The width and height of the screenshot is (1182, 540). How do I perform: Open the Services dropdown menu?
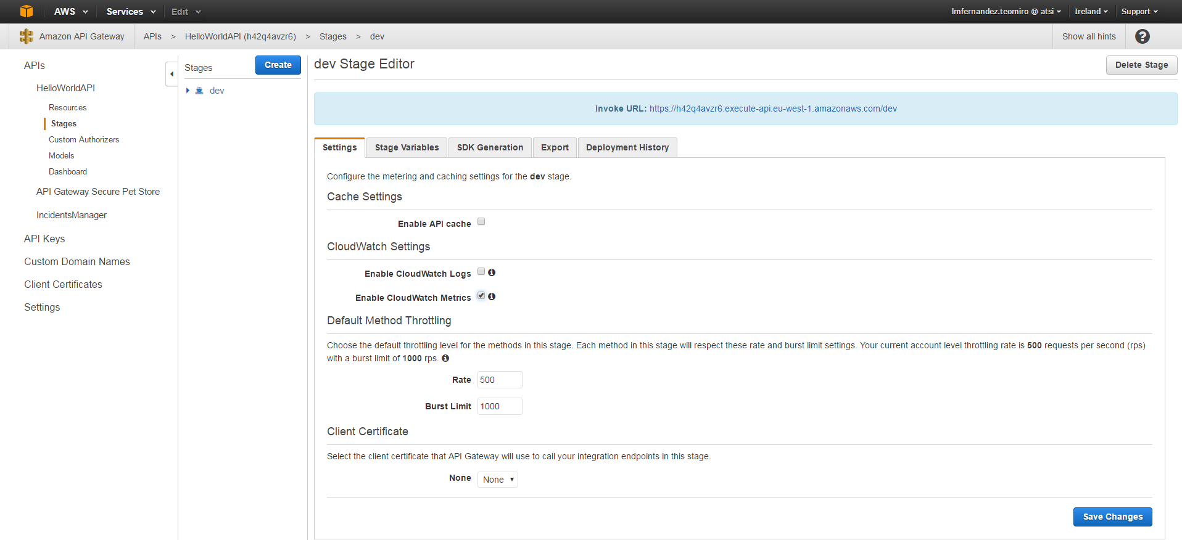pos(131,11)
